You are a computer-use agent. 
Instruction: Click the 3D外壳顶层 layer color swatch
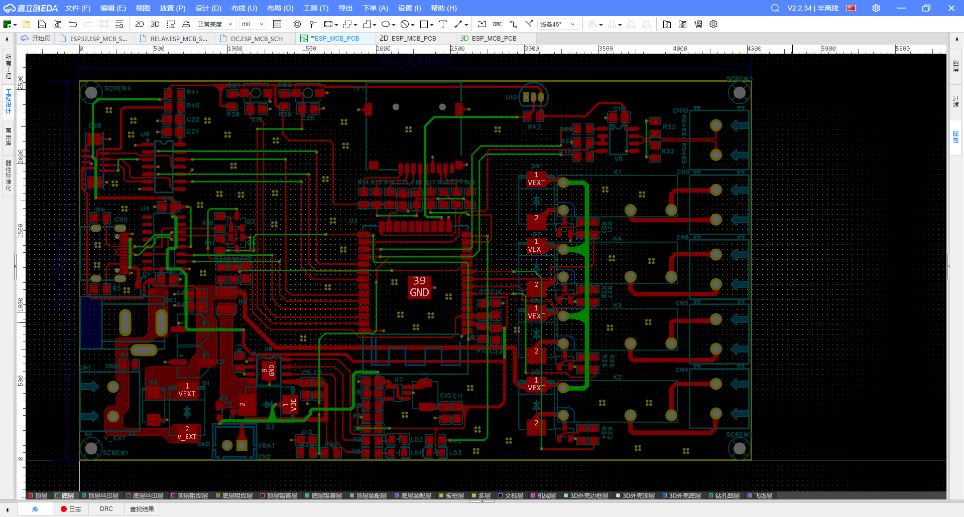point(618,495)
